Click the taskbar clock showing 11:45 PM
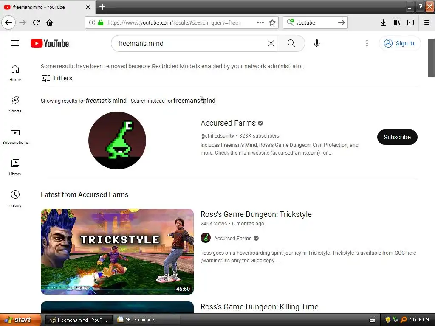The width and height of the screenshot is (435, 326). click(x=419, y=320)
